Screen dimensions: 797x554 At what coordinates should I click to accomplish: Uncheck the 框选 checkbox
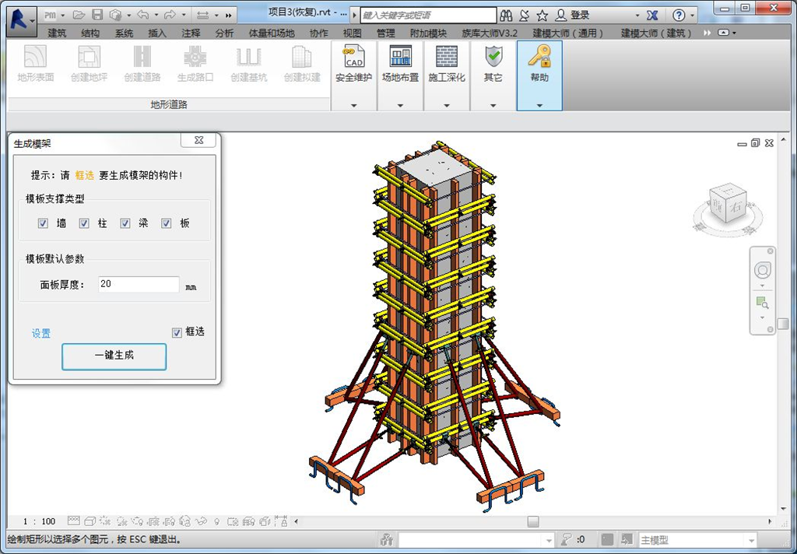pyautogui.click(x=177, y=332)
